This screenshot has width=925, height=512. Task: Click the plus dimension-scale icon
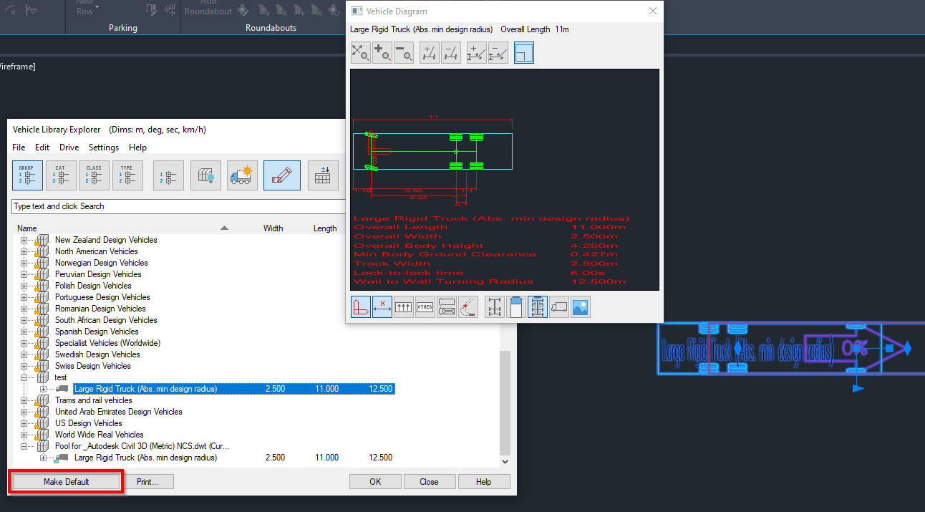point(429,53)
